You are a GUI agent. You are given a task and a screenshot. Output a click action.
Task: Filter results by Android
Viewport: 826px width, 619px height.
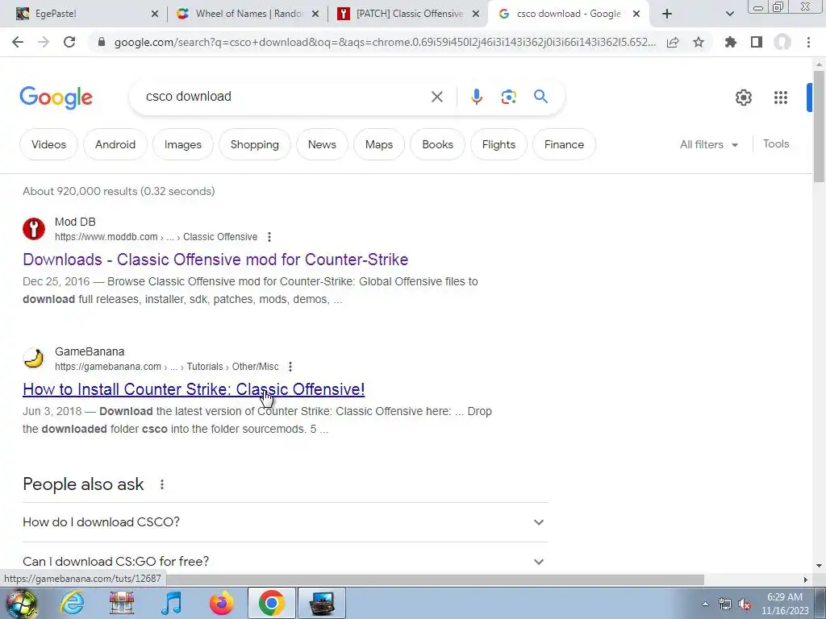(x=115, y=144)
